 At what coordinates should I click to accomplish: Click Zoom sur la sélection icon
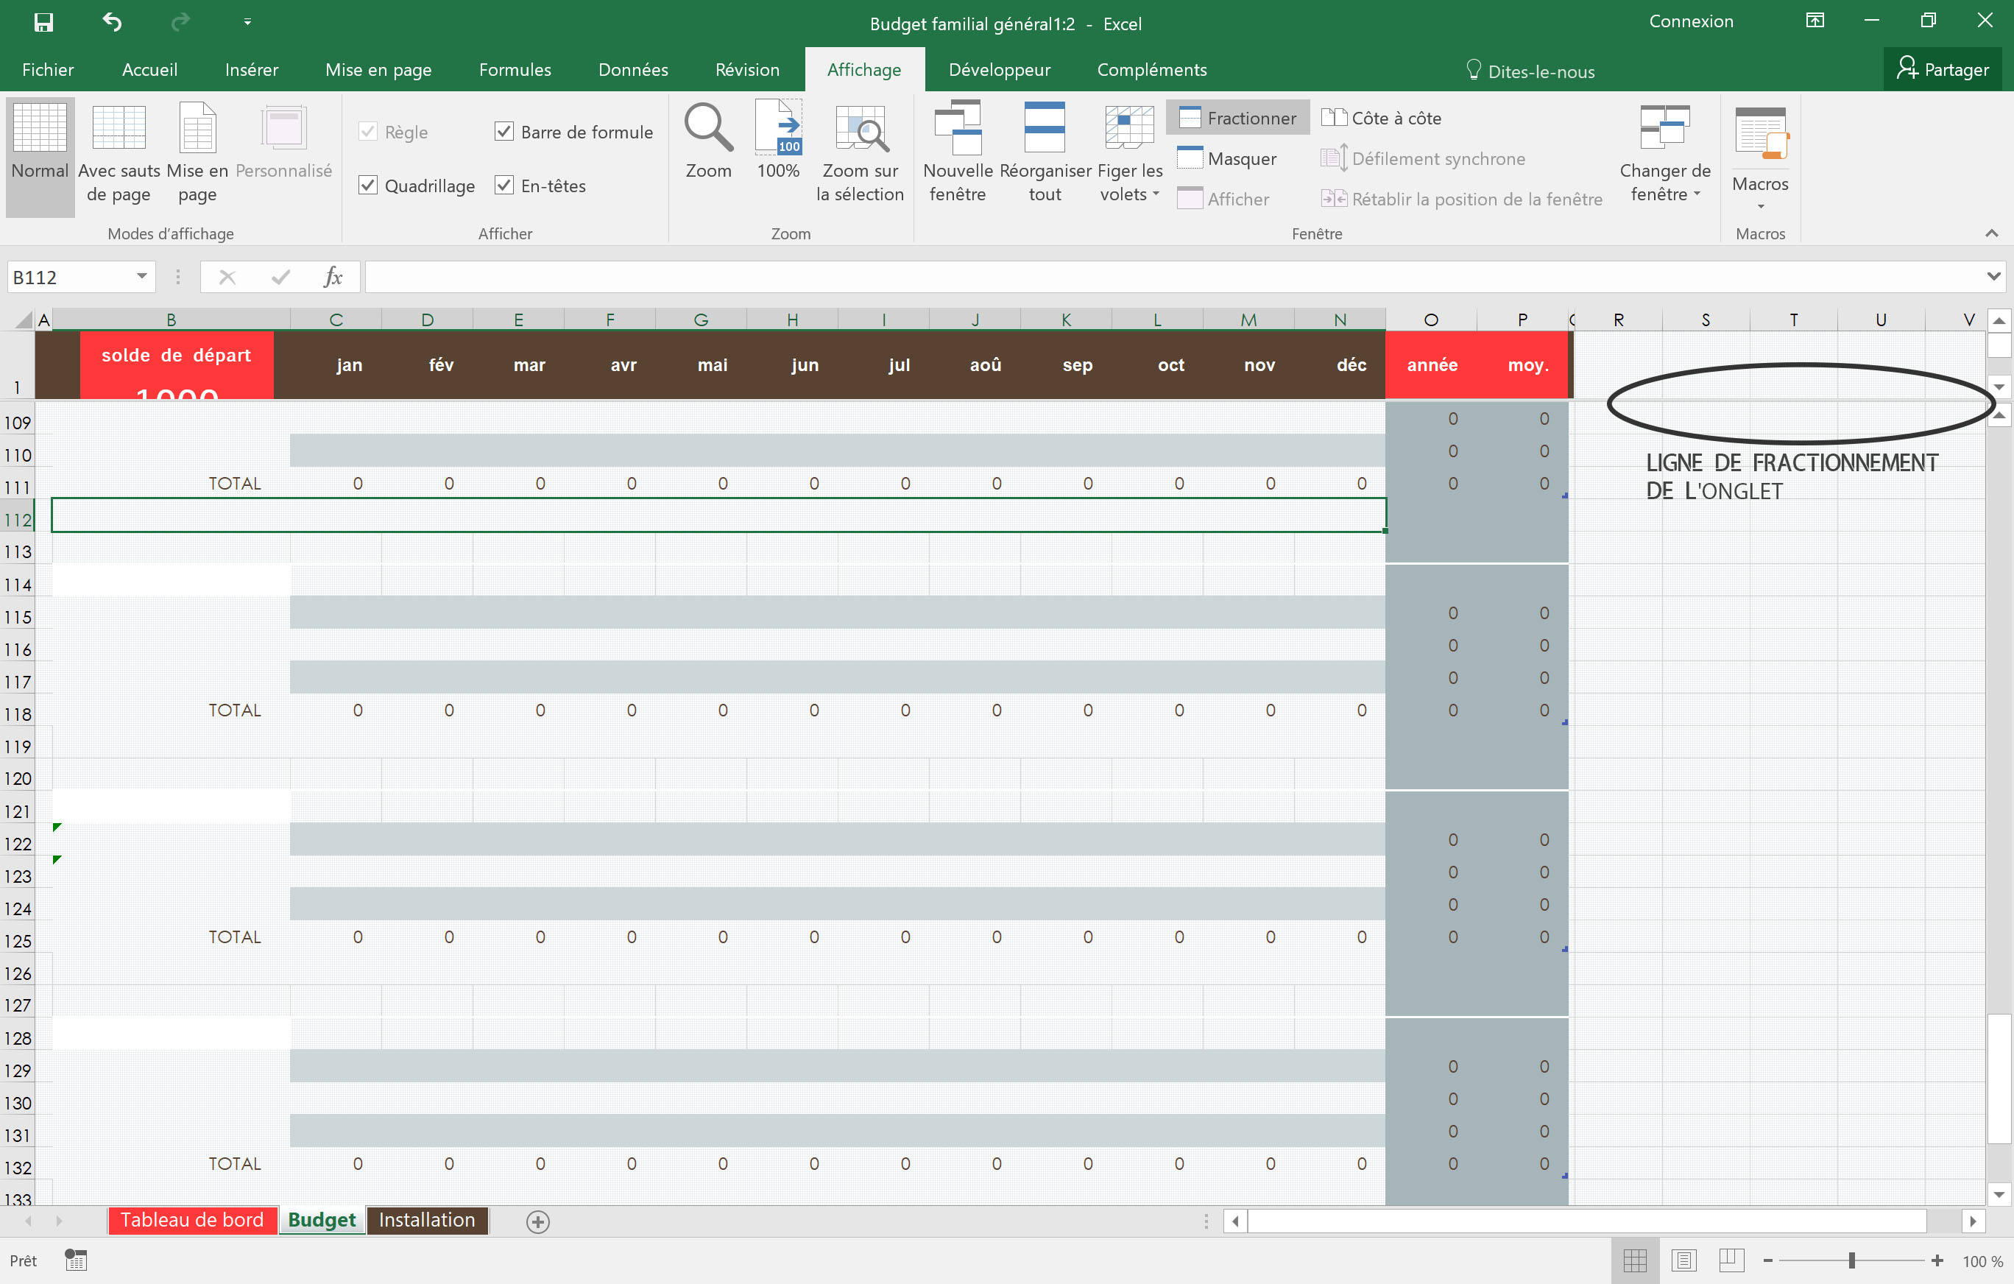(860, 129)
